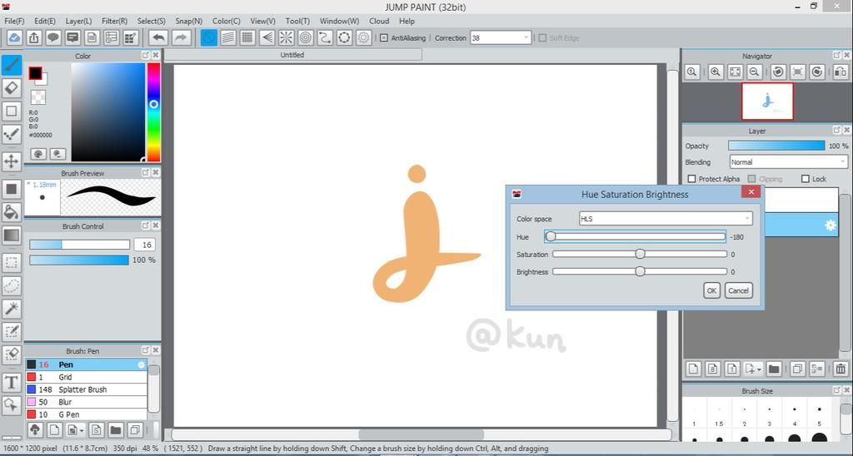Click the transparent color swatch

click(38, 97)
